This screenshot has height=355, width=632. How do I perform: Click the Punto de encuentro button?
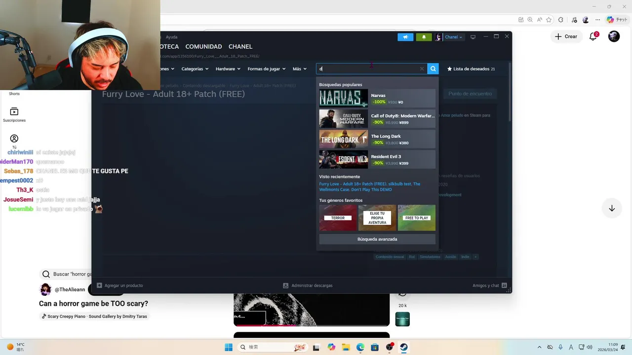coord(470,94)
